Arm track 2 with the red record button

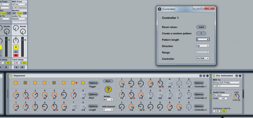(x=16, y=55)
